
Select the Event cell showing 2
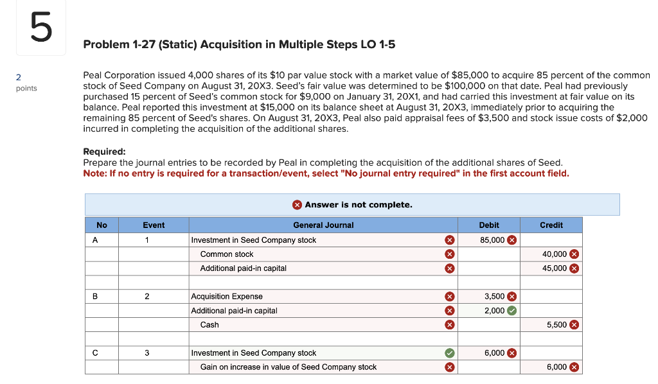pyautogui.click(x=153, y=296)
